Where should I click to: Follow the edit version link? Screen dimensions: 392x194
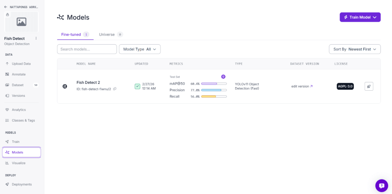click(302, 86)
